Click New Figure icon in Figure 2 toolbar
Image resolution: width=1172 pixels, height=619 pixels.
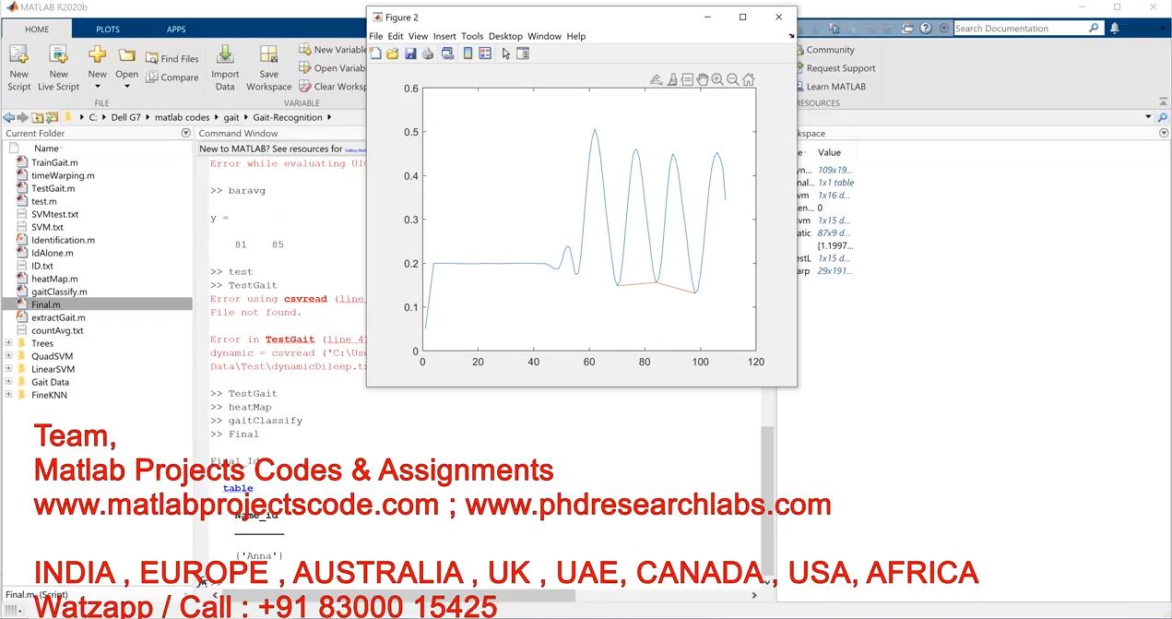tap(375, 54)
